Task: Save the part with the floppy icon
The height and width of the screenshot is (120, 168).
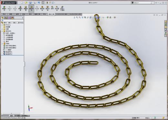Action: click(x=30, y=3)
